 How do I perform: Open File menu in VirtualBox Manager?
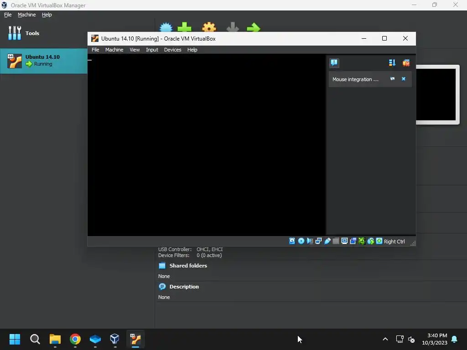8,15
